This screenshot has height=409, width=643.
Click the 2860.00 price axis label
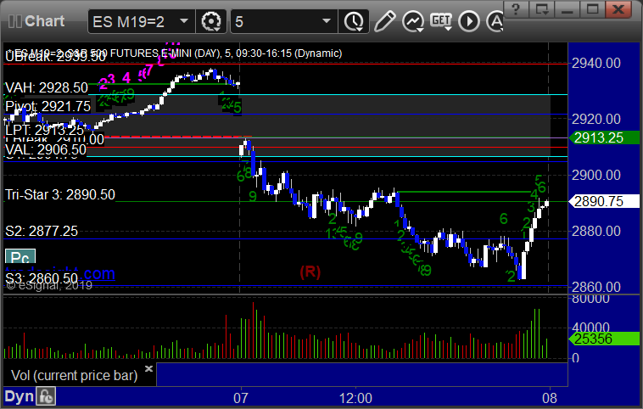(x=596, y=287)
